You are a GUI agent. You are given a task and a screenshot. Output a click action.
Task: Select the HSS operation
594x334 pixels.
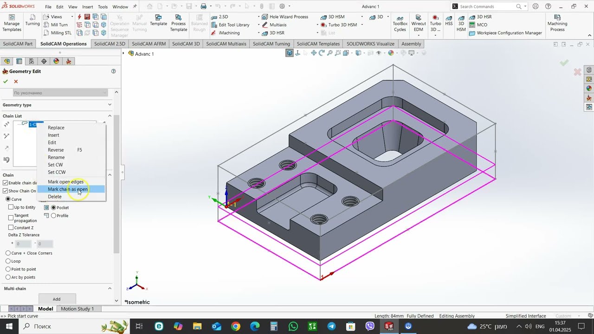click(449, 20)
